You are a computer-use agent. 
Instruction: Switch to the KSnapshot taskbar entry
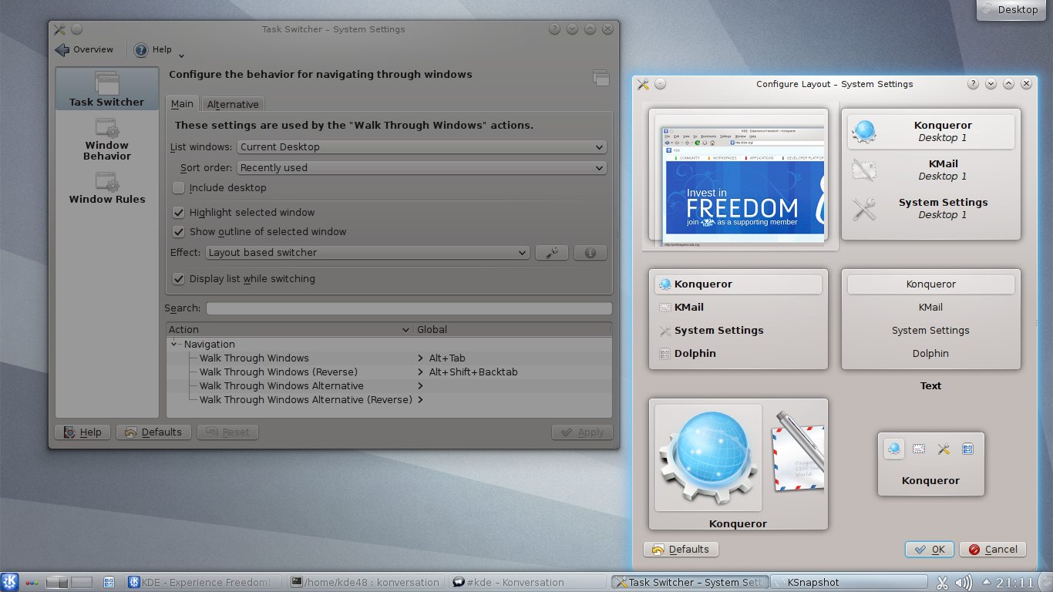click(849, 583)
